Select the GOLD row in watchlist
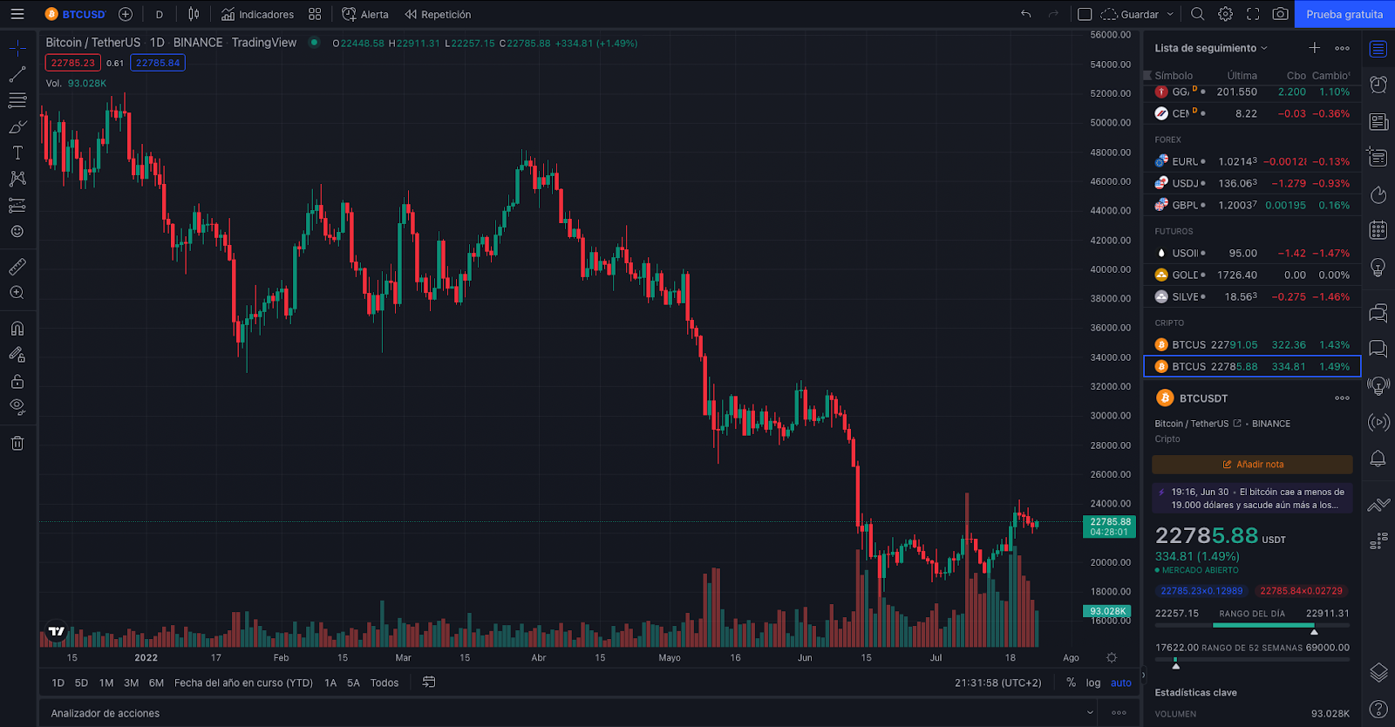The image size is (1395, 727). click(1252, 275)
